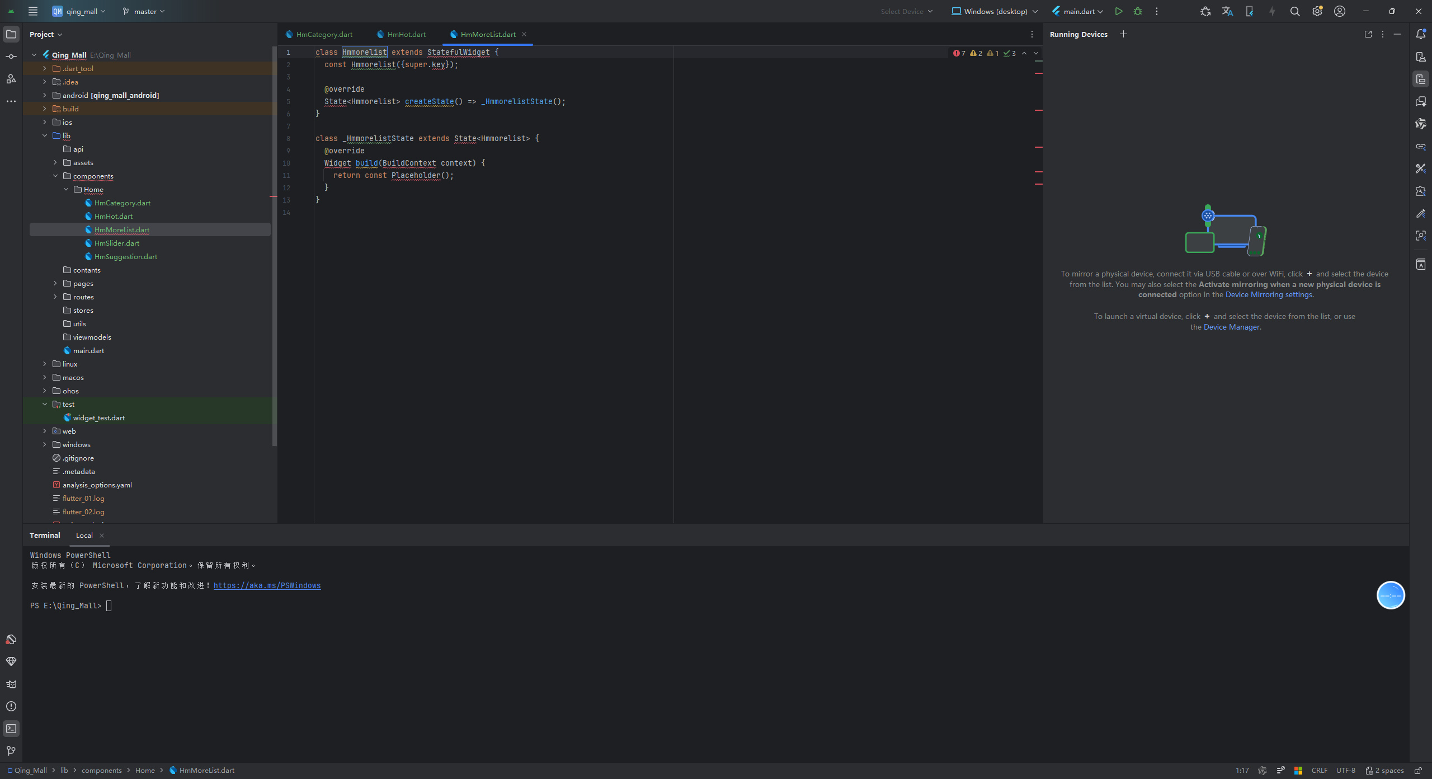Viewport: 1432px width, 779px height.
Task: Open HmSlider.dart in project tree
Action: pos(116,243)
